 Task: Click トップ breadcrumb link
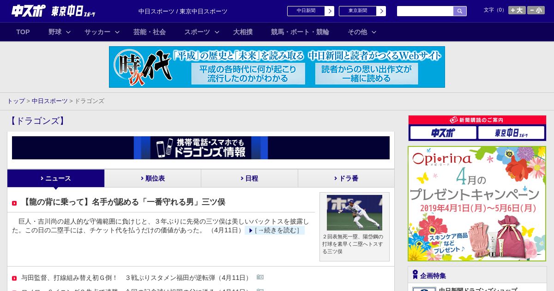point(16,101)
